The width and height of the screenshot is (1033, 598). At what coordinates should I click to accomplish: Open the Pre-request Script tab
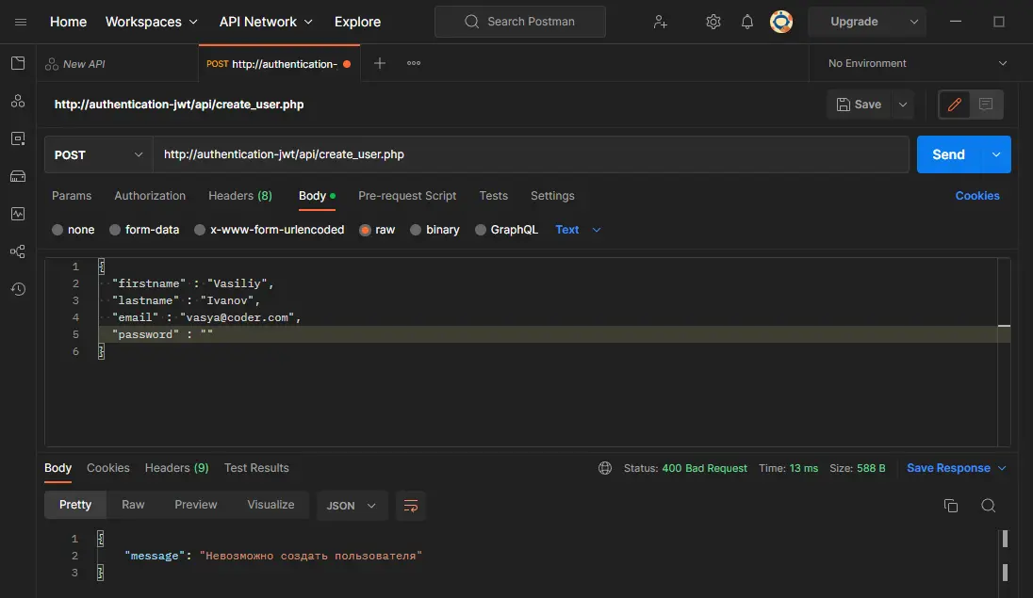[407, 196]
